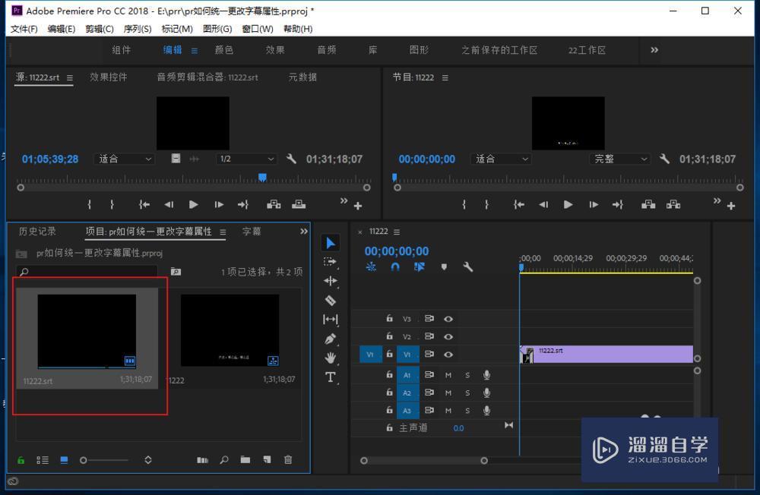This screenshot has width=760, height=495.
Task: Toggle V1 track output eye
Action: [448, 355]
